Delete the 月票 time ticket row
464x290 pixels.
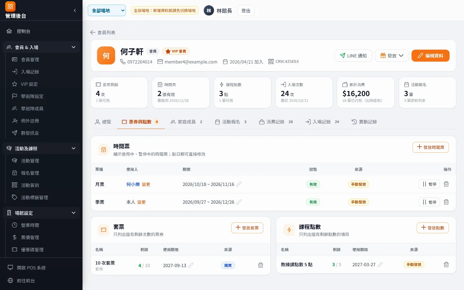click(446, 184)
